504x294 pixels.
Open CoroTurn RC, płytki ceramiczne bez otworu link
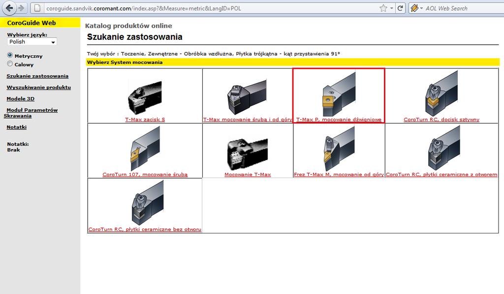[x=145, y=229]
